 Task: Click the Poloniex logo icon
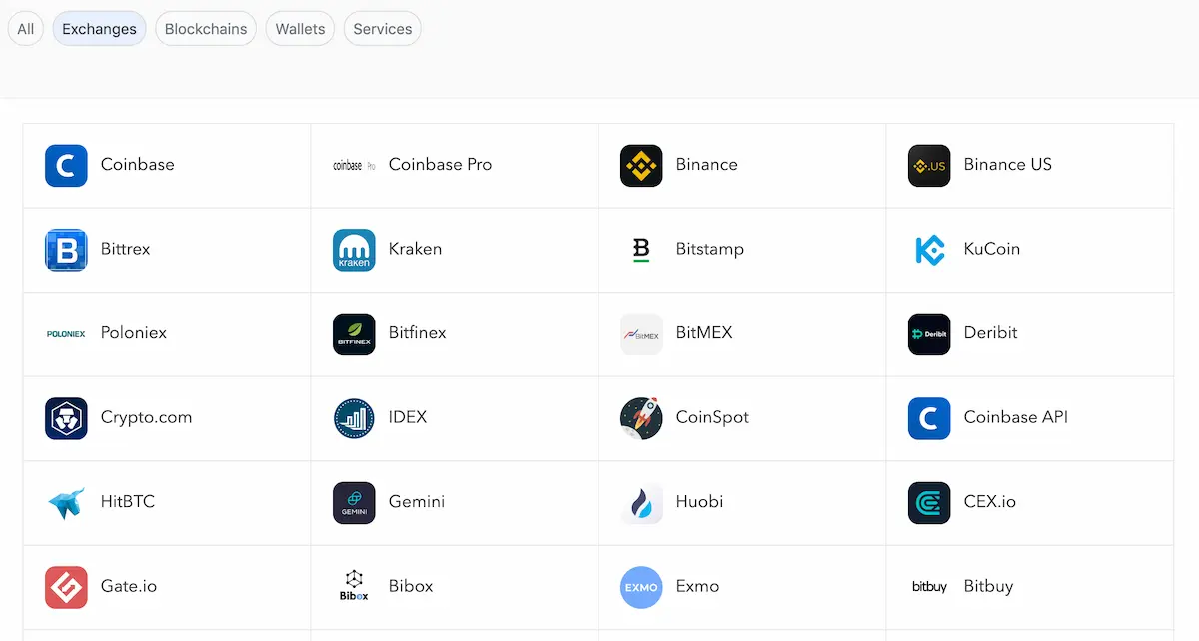point(66,334)
